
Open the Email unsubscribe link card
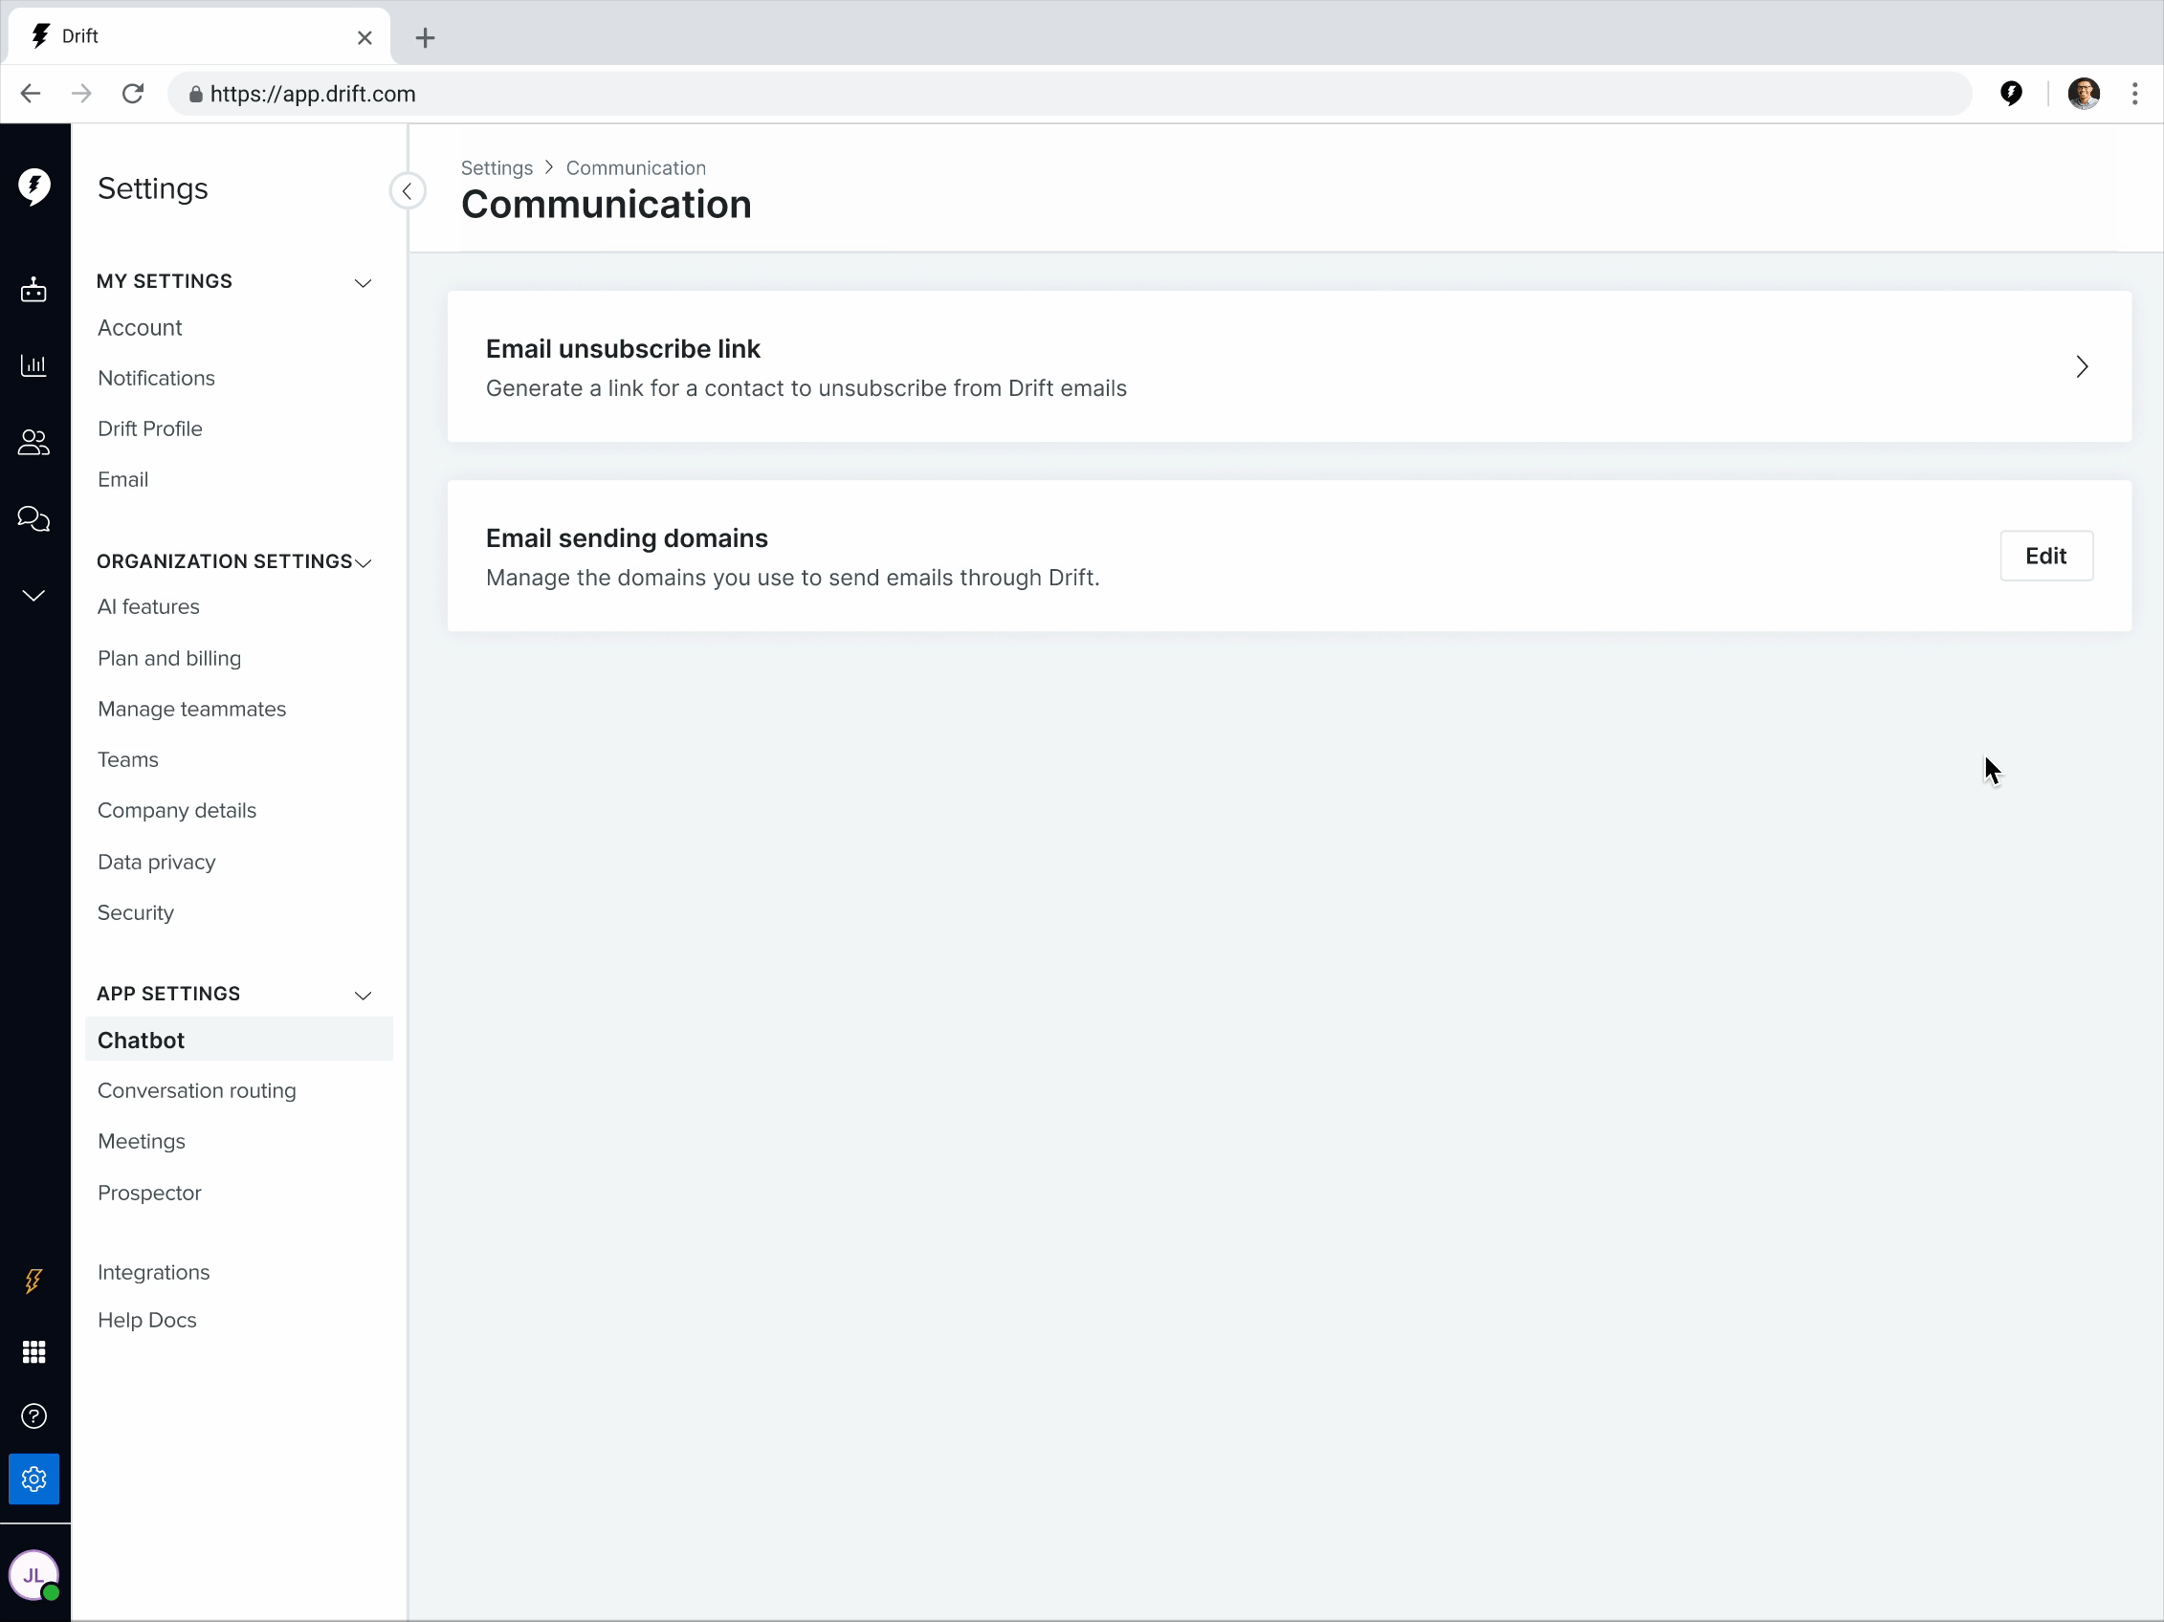[1289, 366]
